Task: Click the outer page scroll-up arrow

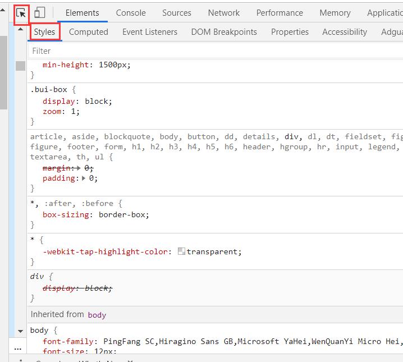Action: (3, 10)
